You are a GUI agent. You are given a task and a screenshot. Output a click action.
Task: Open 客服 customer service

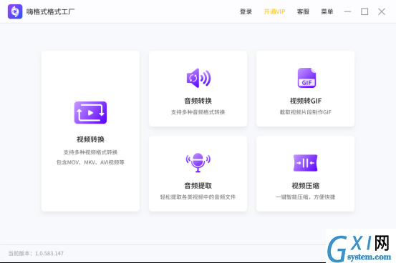pyautogui.click(x=303, y=11)
